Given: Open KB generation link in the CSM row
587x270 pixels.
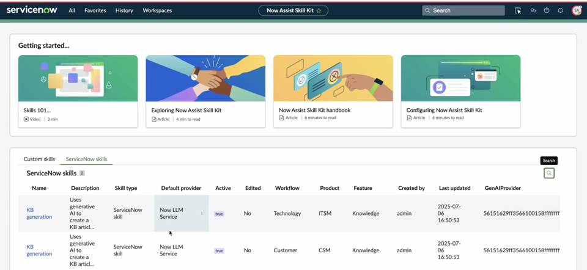Looking at the screenshot, I should (39, 250).
